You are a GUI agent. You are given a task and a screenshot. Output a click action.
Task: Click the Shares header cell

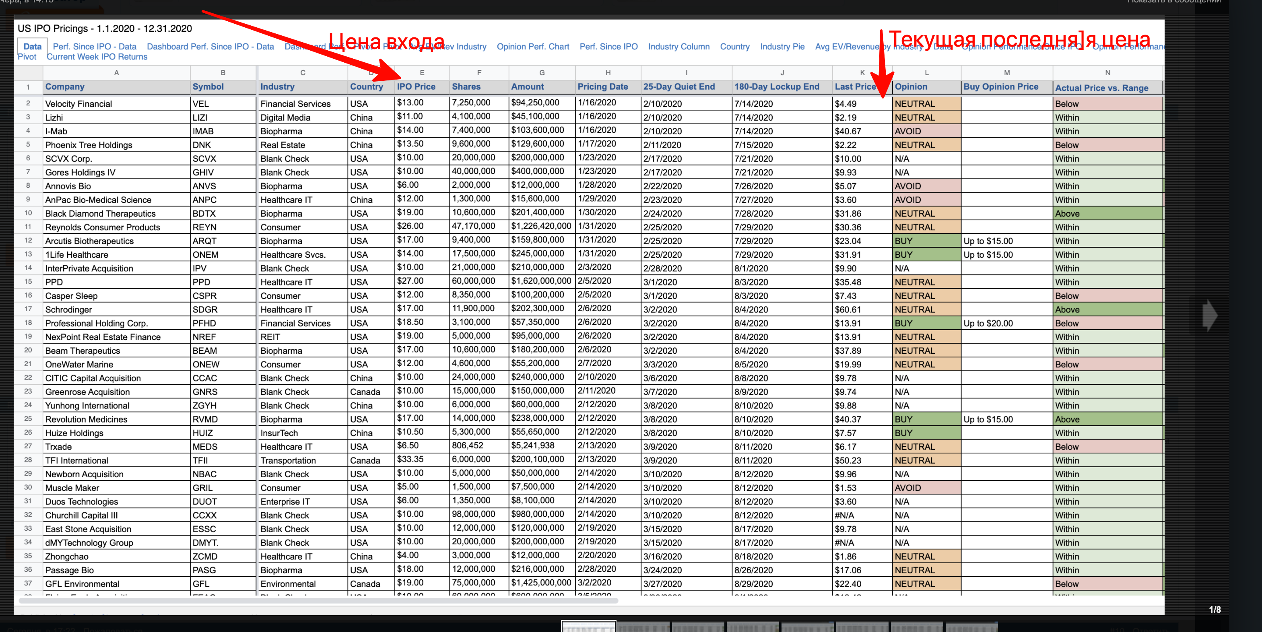[x=479, y=87]
